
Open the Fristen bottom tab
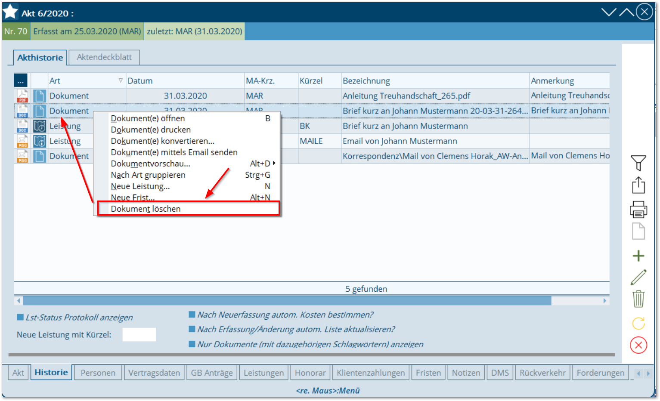pyautogui.click(x=428, y=373)
